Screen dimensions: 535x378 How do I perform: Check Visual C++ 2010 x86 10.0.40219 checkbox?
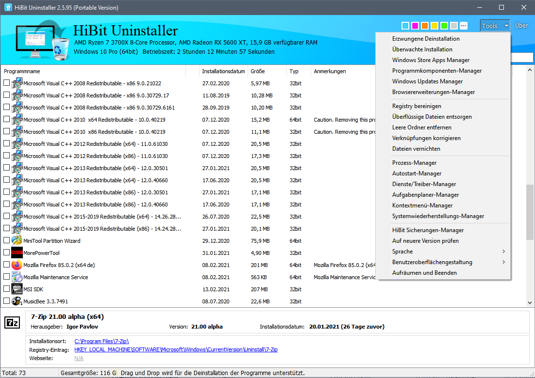tap(6, 131)
